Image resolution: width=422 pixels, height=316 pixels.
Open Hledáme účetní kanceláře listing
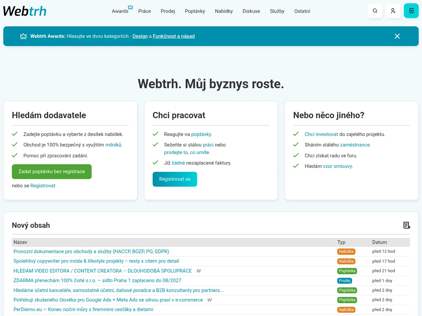[x=119, y=290]
